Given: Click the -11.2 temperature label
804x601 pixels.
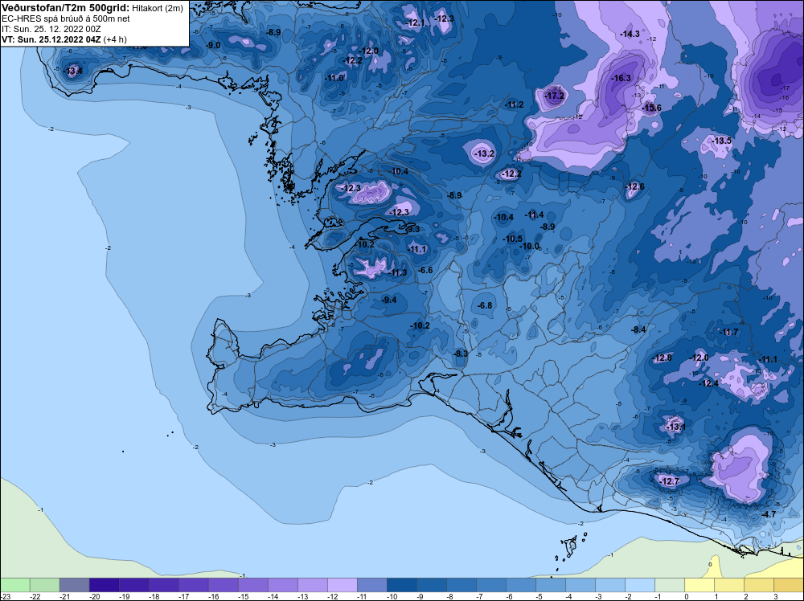Looking at the screenshot, I should pos(514,104).
